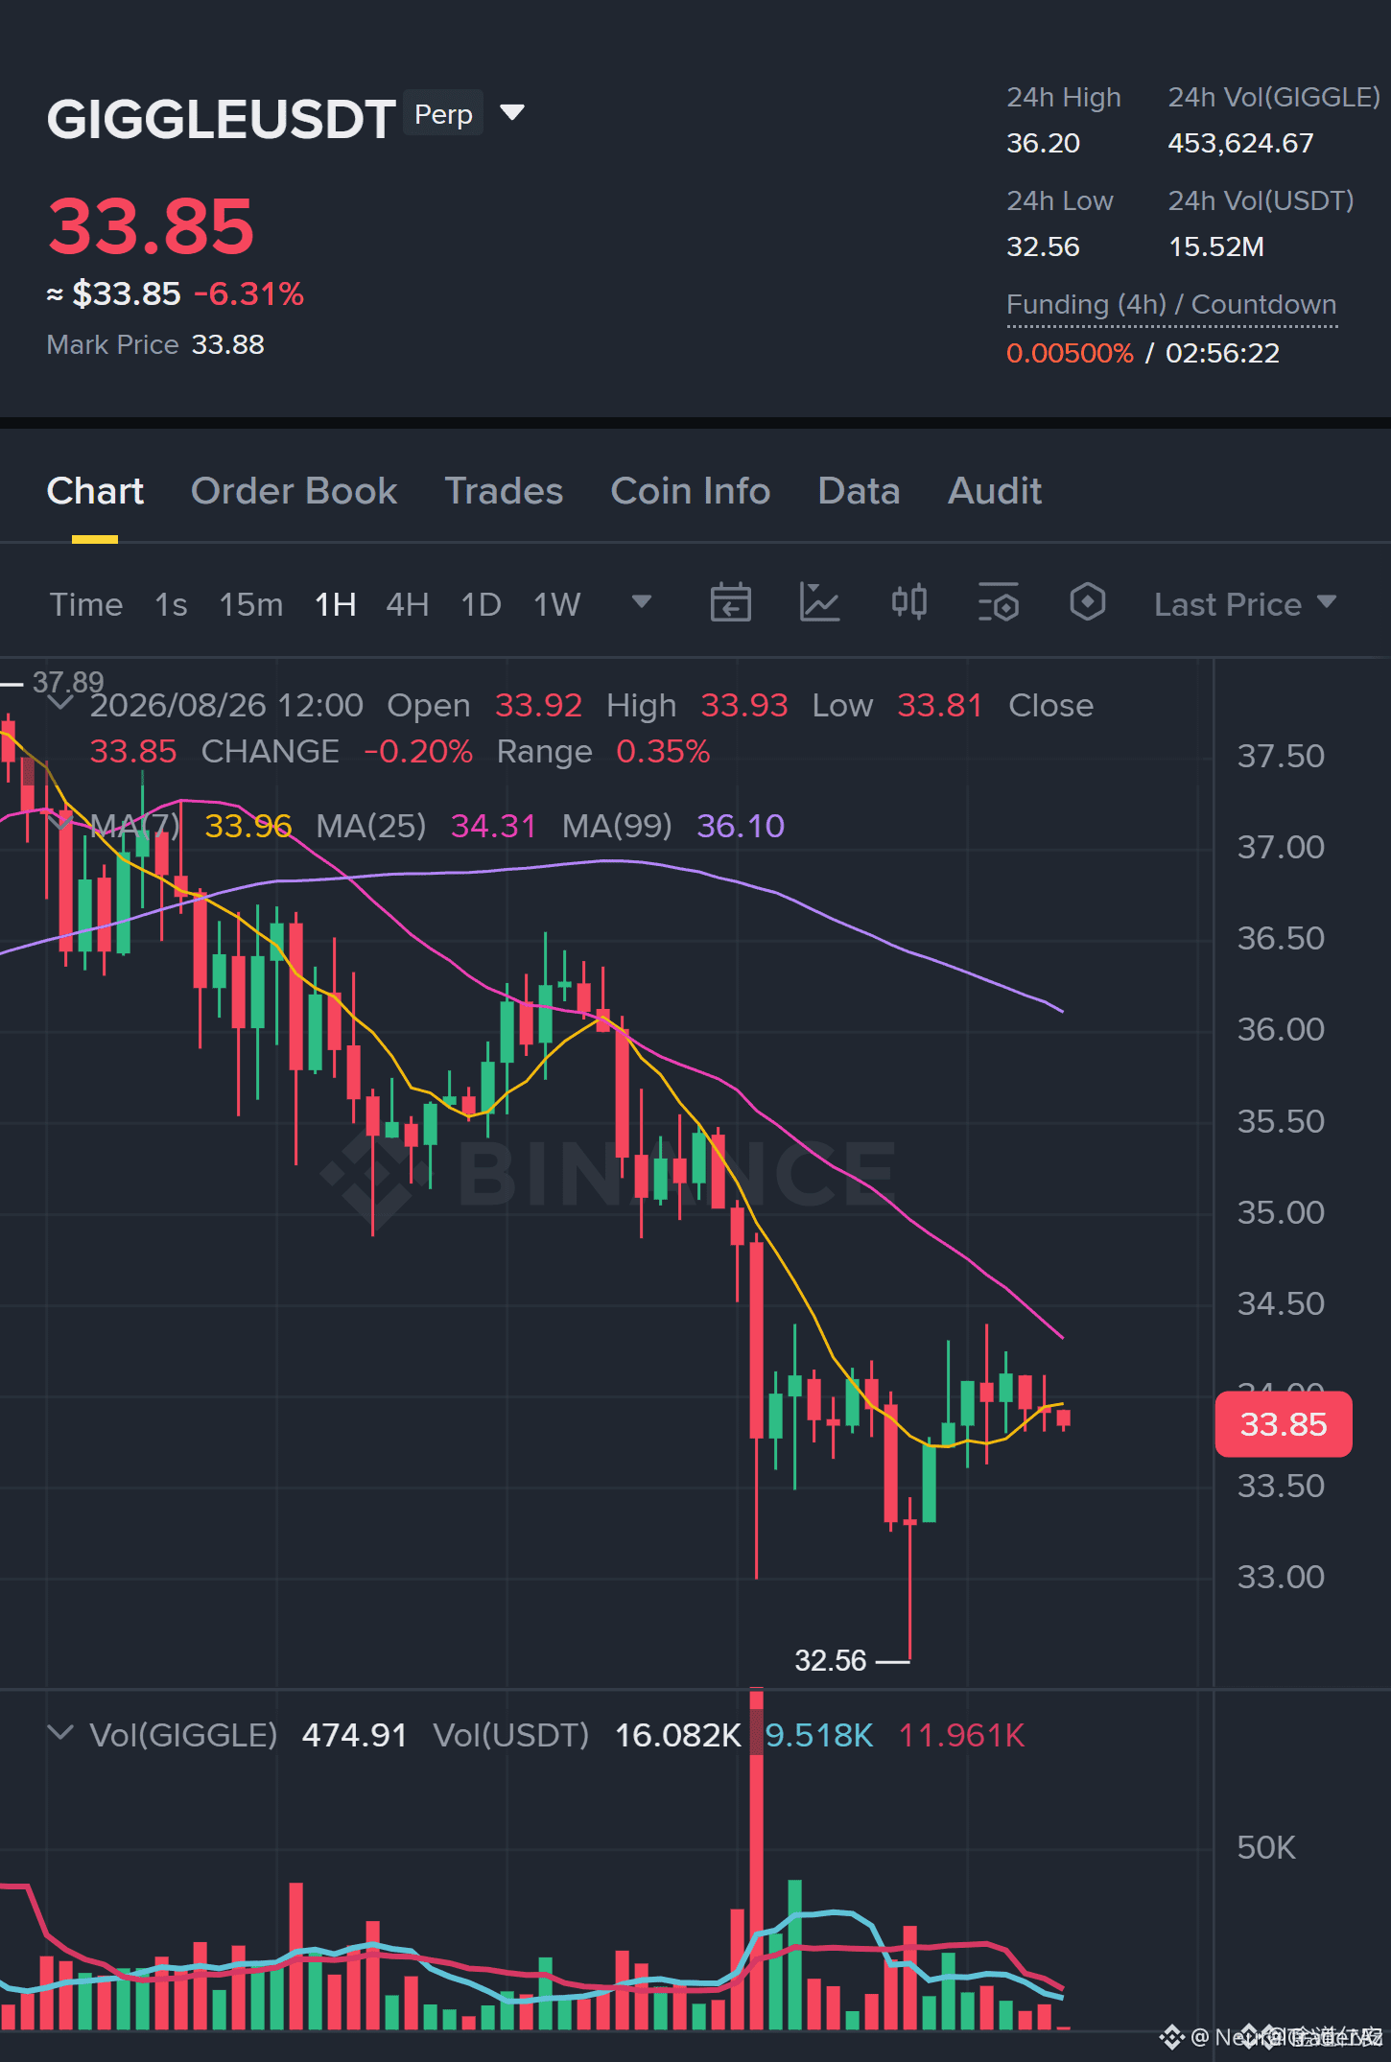Viewport: 1391px width, 2062px height.
Task: Expand more time intervals dropdown
Action: tap(642, 602)
